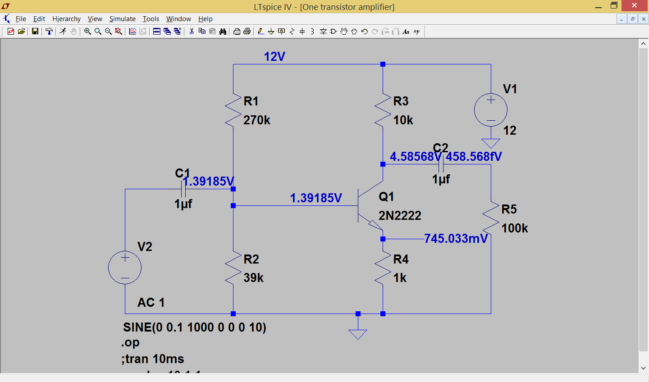
Task: Select the Draw Wire pencil tool
Action: (261, 32)
